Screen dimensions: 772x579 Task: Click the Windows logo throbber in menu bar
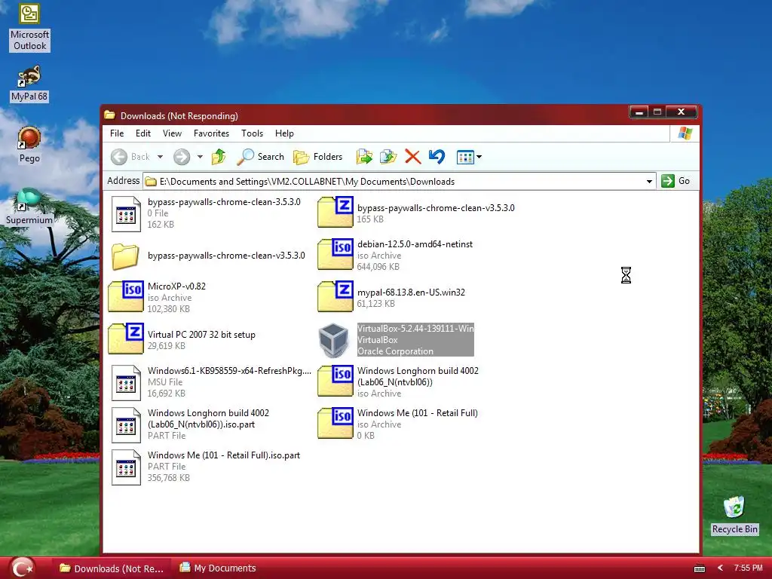[x=685, y=133]
